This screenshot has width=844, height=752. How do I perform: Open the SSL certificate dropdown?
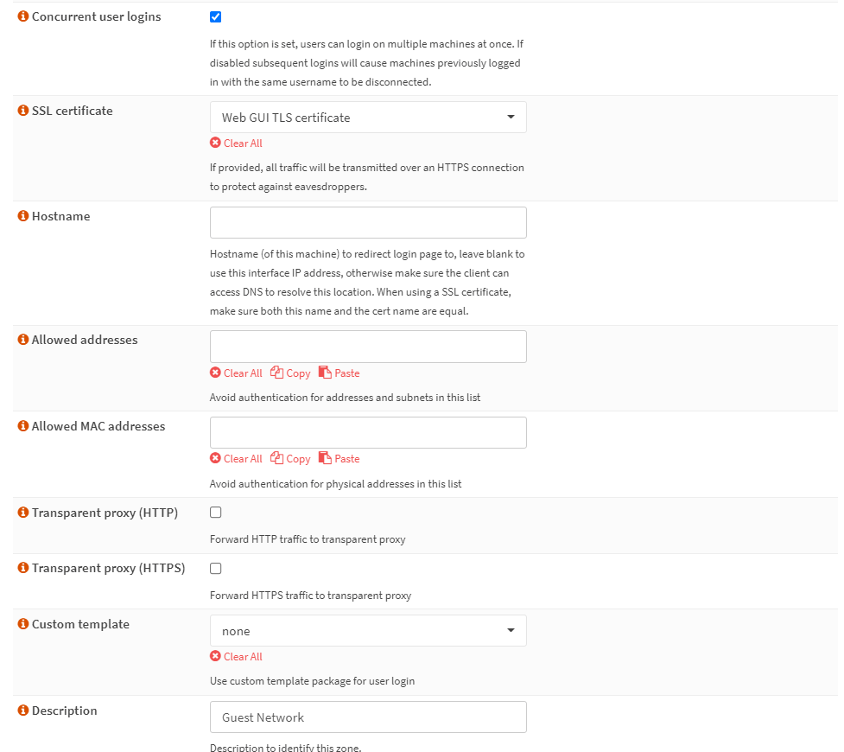tap(368, 118)
